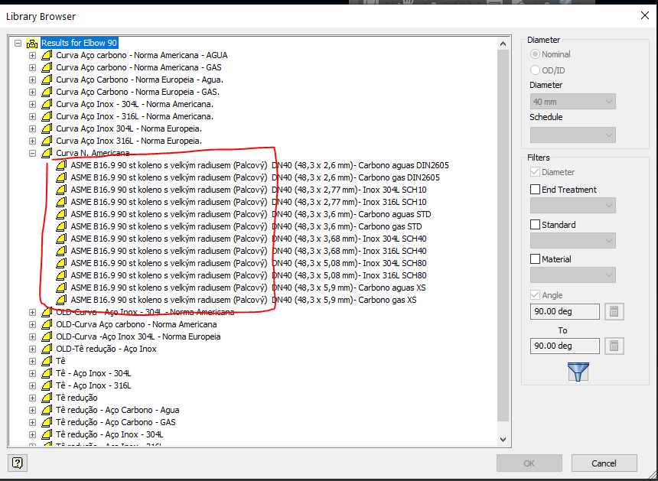
Task: Select Curva Aço Inox 316L - Norma Europeia
Action: tap(129, 141)
